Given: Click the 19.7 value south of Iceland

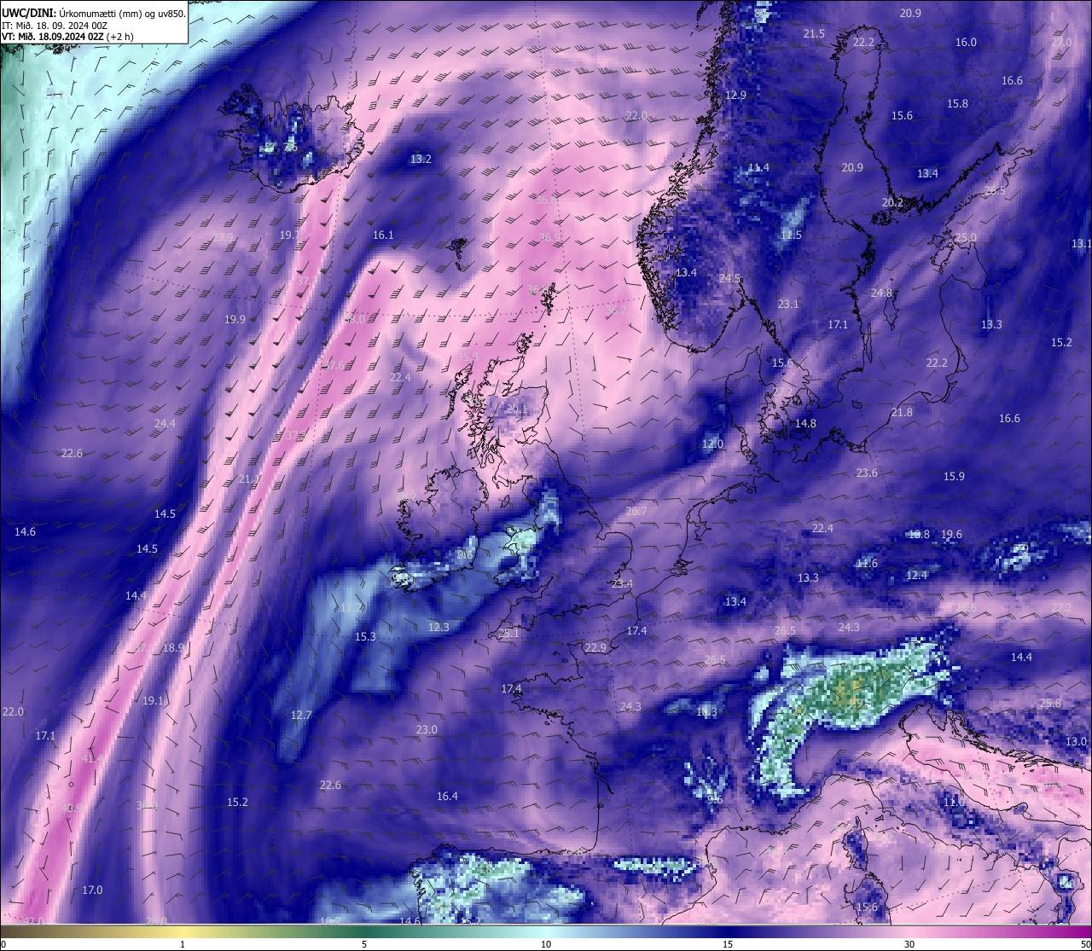Looking at the screenshot, I should [290, 235].
